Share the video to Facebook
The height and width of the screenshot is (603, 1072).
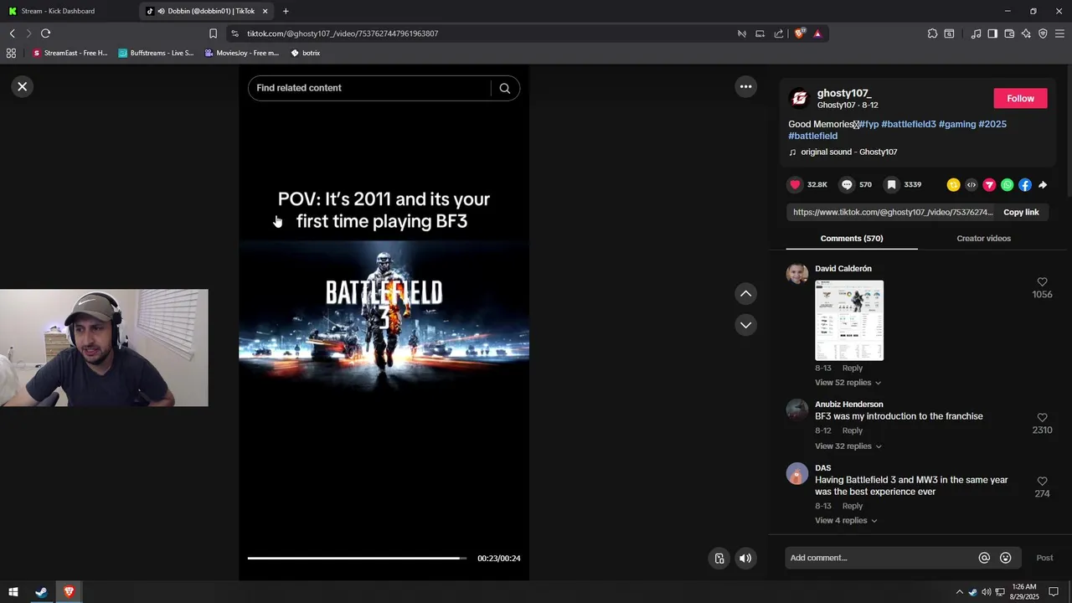pyautogui.click(x=1025, y=185)
